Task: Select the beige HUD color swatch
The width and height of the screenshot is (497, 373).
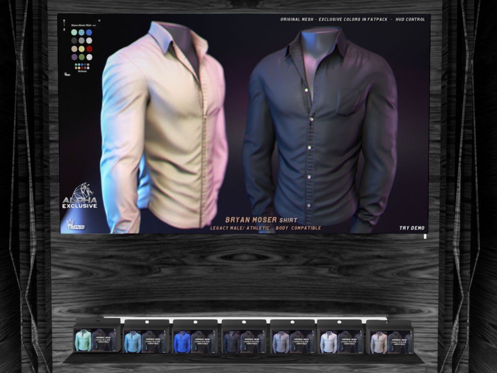Action: tap(74, 49)
